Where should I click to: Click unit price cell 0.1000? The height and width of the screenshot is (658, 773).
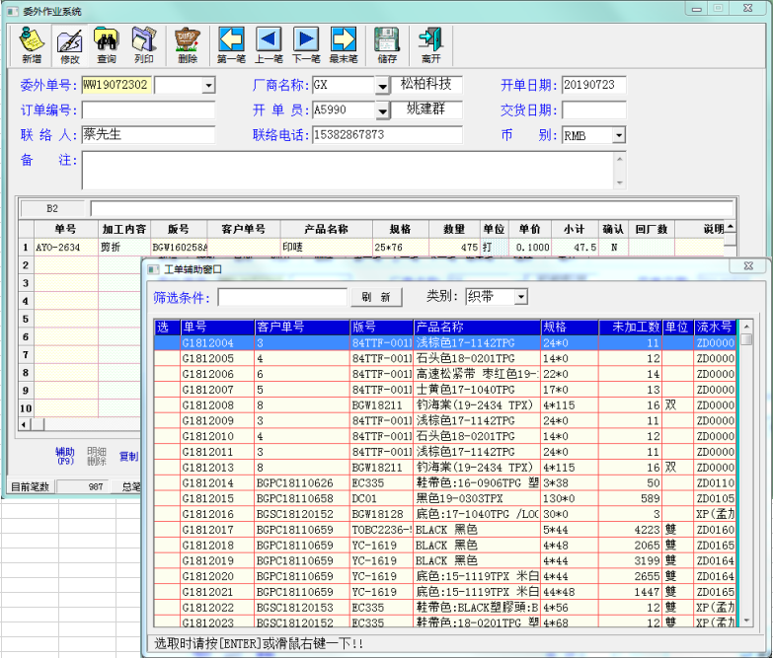point(530,248)
